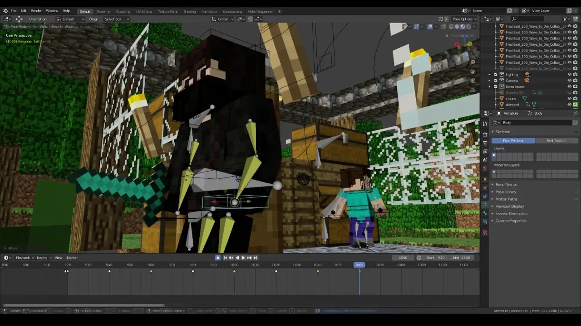581x326 pixels.
Task: Toggle fake user shield next to Body
Action: pyautogui.click(x=575, y=123)
